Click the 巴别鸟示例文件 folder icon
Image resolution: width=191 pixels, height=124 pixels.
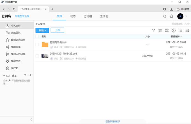45,45
